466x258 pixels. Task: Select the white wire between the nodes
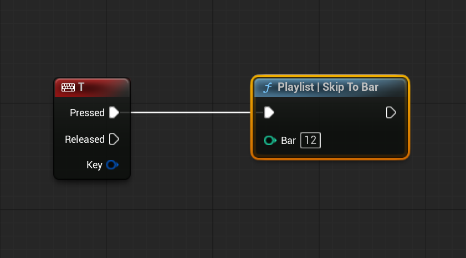pyautogui.click(x=188, y=112)
